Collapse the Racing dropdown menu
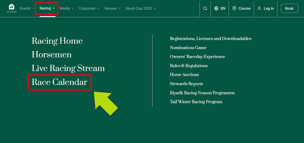 point(47,8)
